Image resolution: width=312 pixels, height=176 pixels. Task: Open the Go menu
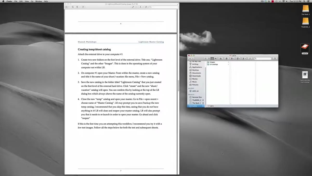[32, 1]
